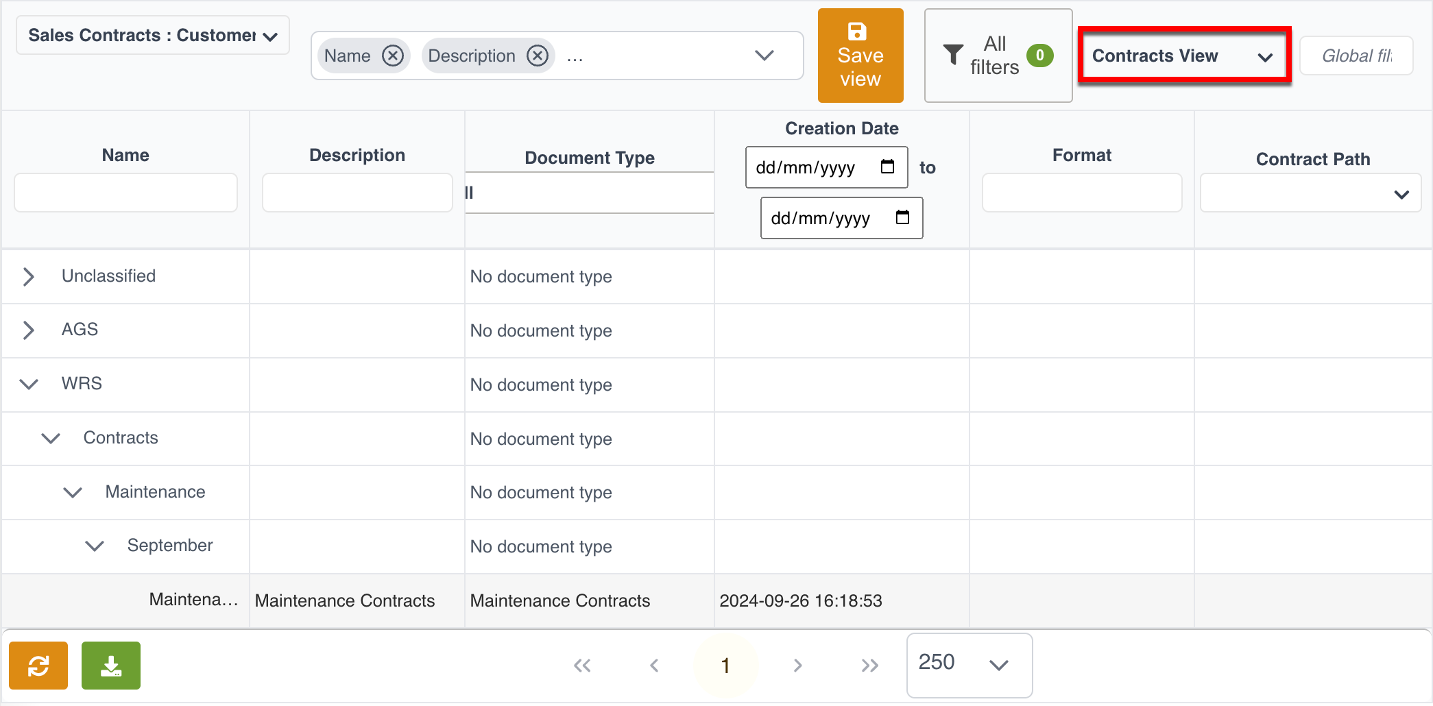Click the green download export icon
1433x706 pixels.
[x=111, y=666]
